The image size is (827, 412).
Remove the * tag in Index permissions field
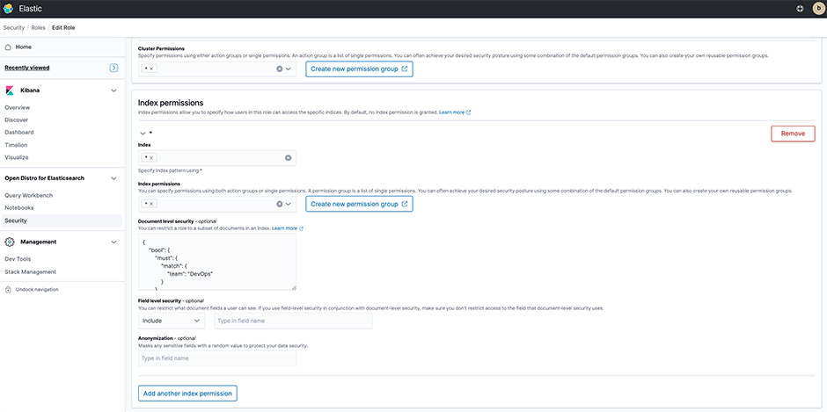(150, 204)
